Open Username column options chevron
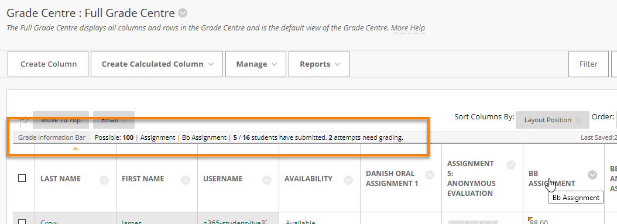 (x=267, y=180)
